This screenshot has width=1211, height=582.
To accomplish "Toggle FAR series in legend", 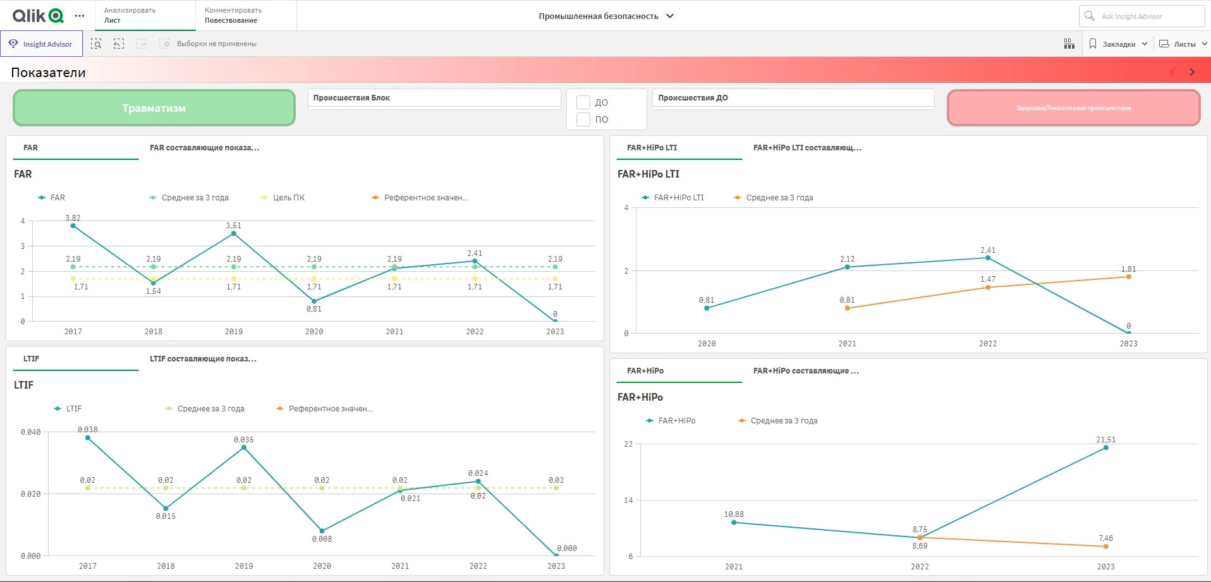I will coord(52,198).
